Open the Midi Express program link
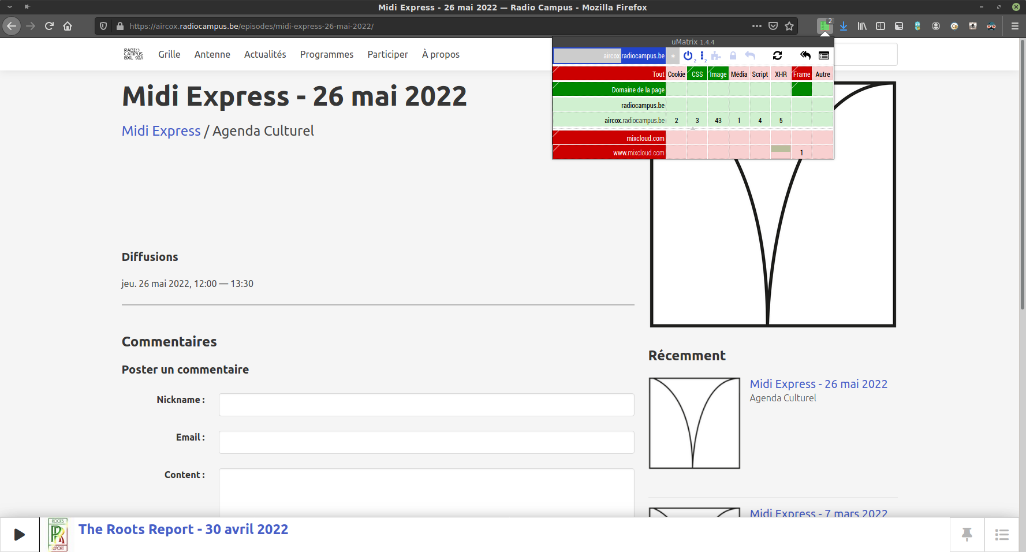This screenshot has height=552, width=1026. pos(161,131)
